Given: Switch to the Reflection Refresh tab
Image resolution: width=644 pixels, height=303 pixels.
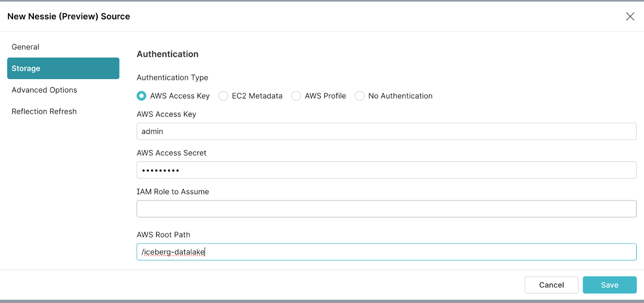Looking at the screenshot, I should (x=44, y=112).
